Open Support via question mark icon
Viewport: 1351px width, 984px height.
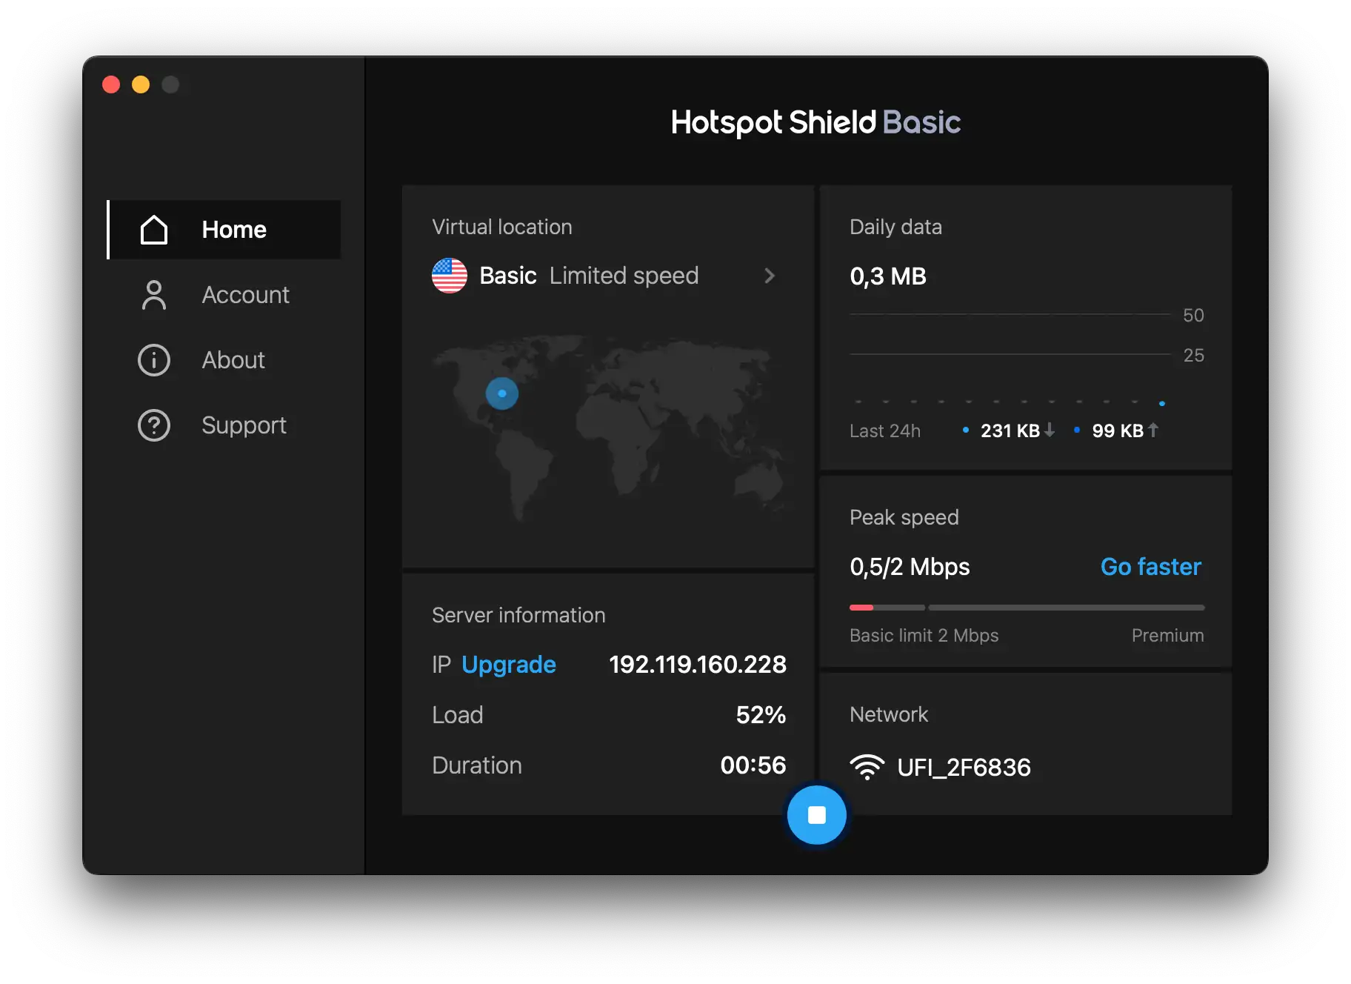point(154,425)
